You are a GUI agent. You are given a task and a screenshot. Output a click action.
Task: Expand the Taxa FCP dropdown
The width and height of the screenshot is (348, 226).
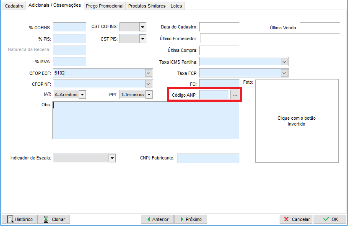pyautogui.click(x=285, y=73)
